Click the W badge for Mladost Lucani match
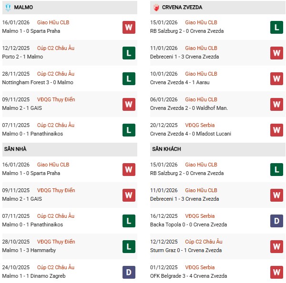 [277, 130]
